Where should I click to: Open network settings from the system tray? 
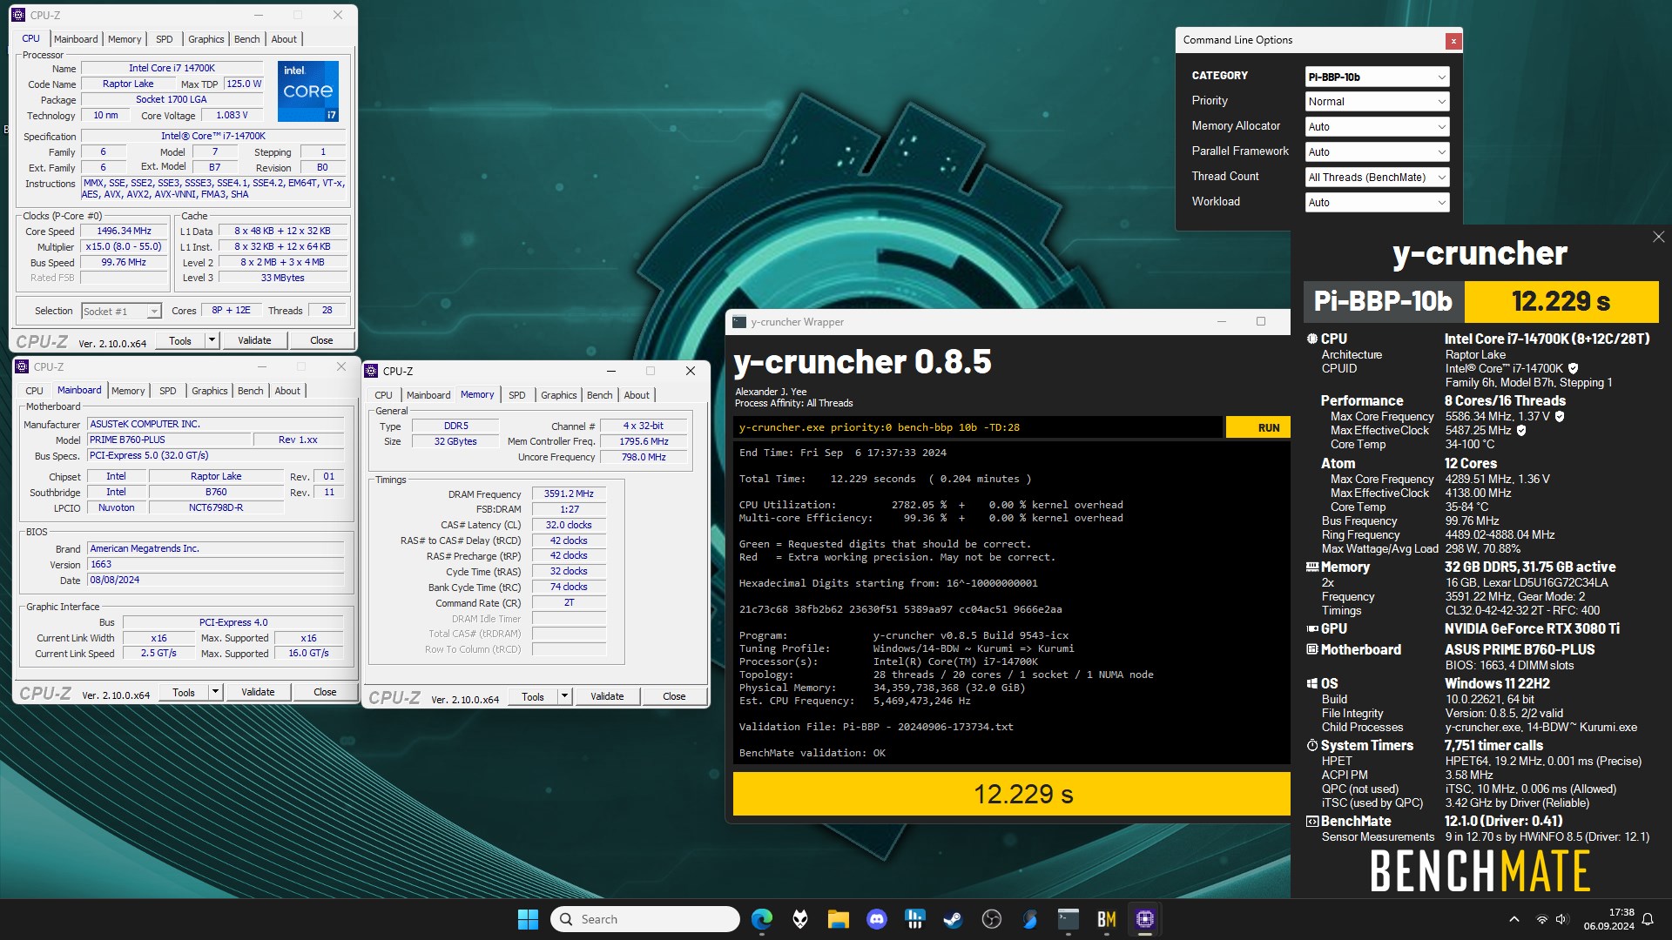coord(1541,919)
